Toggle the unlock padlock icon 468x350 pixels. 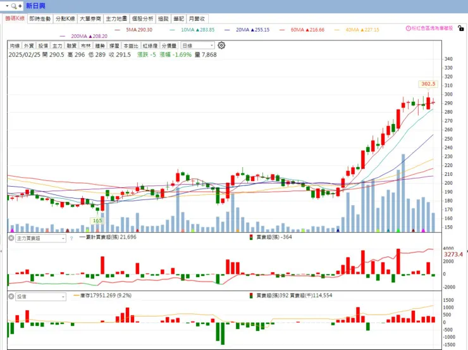[461, 28]
